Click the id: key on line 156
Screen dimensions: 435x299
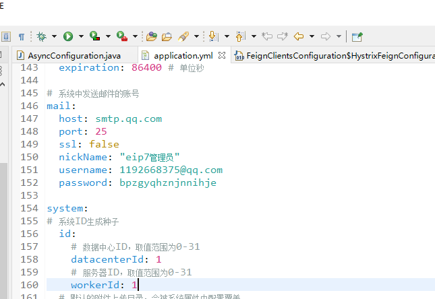pos(67,234)
